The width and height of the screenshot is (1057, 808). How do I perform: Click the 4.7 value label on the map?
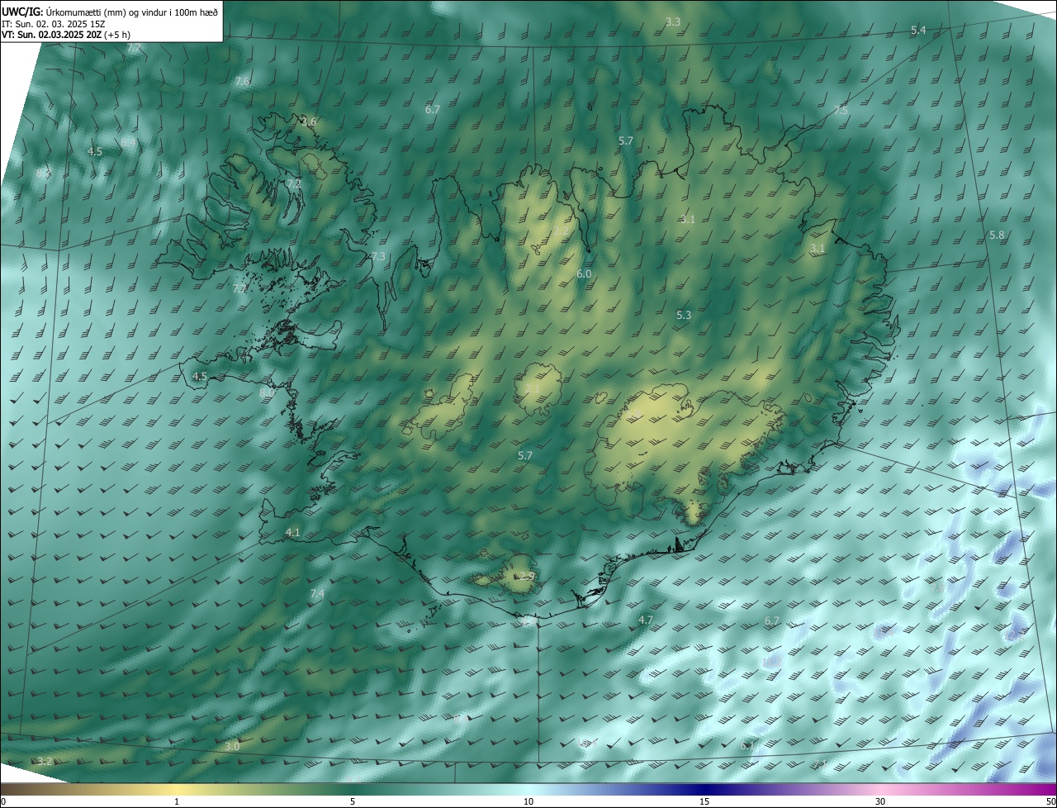click(646, 620)
